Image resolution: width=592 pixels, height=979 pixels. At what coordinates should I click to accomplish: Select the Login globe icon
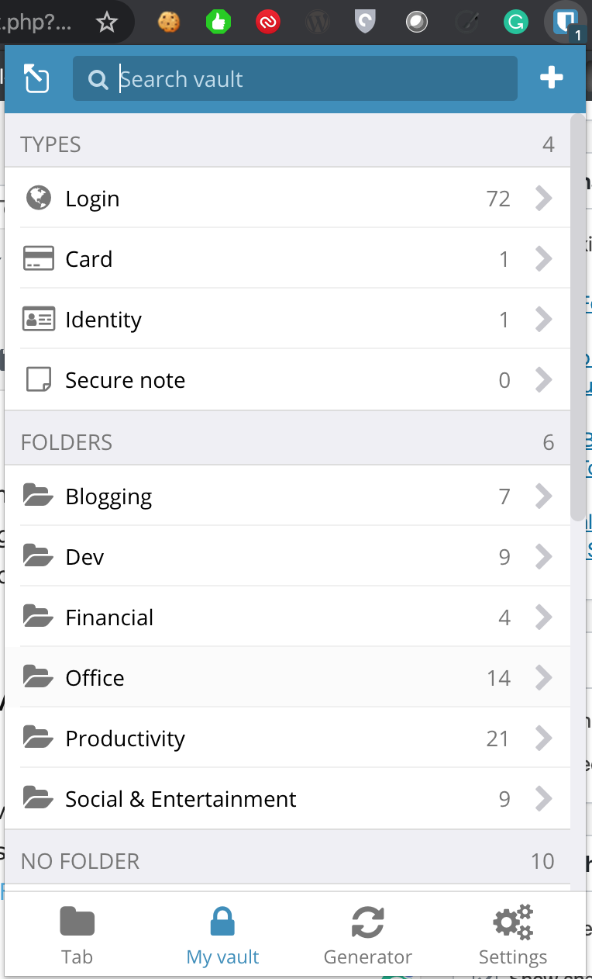pos(39,199)
